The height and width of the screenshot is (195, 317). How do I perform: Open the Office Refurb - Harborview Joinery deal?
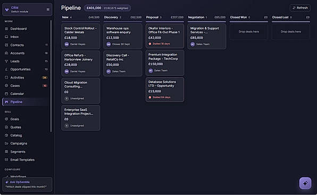point(81,64)
